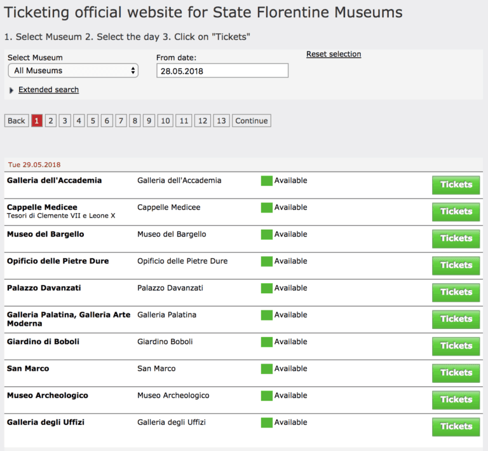Buy Tickets for Cappelle Medicee
This screenshot has height=451, width=488.
tap(456, 212)
